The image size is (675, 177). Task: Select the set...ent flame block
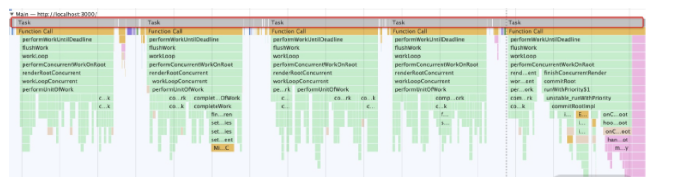click(x=221, y=140)
